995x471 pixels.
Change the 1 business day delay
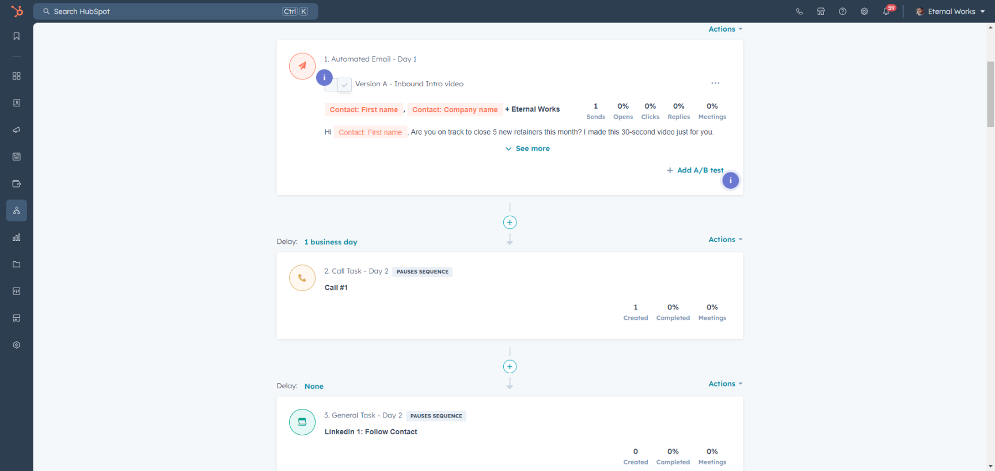click(331, 242)
